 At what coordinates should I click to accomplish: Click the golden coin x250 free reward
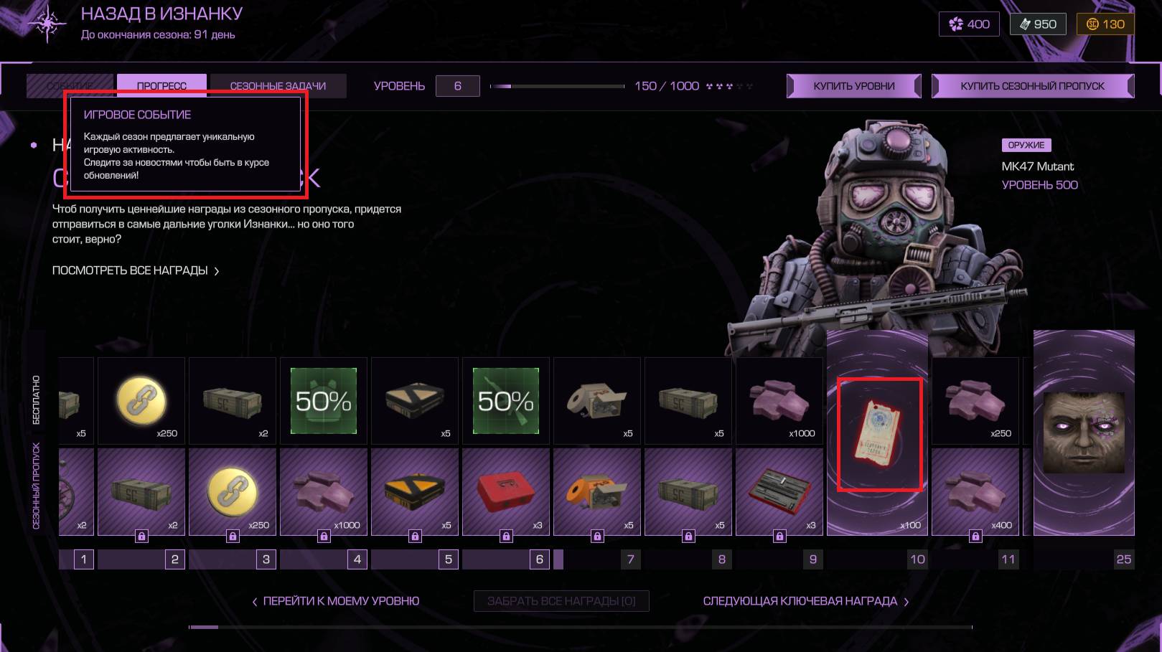(x=141, y=400)
